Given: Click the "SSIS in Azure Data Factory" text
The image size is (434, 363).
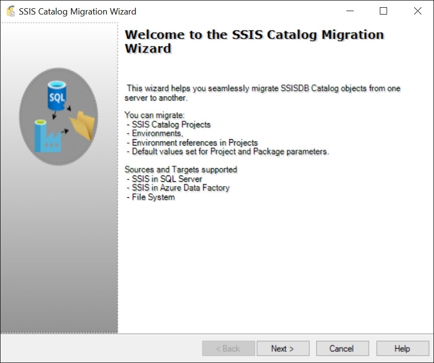Looking at the screenshot, I should coord(180,188).
